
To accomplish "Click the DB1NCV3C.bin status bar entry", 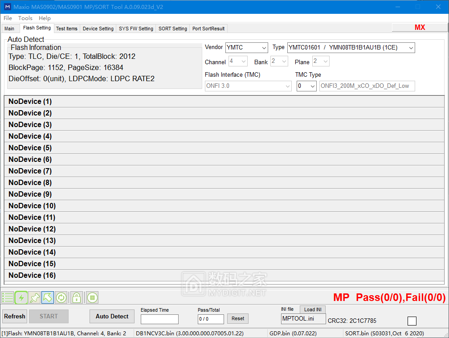I will [190, 334].
